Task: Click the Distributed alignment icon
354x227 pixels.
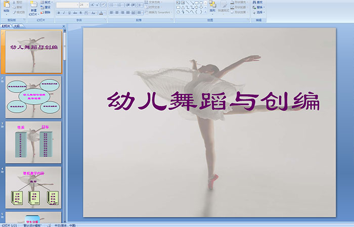Action: coord(133,13)
